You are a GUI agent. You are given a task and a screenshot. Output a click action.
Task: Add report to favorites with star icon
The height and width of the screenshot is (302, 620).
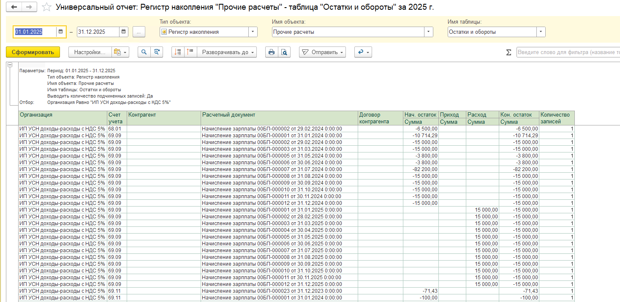(47, 7)
